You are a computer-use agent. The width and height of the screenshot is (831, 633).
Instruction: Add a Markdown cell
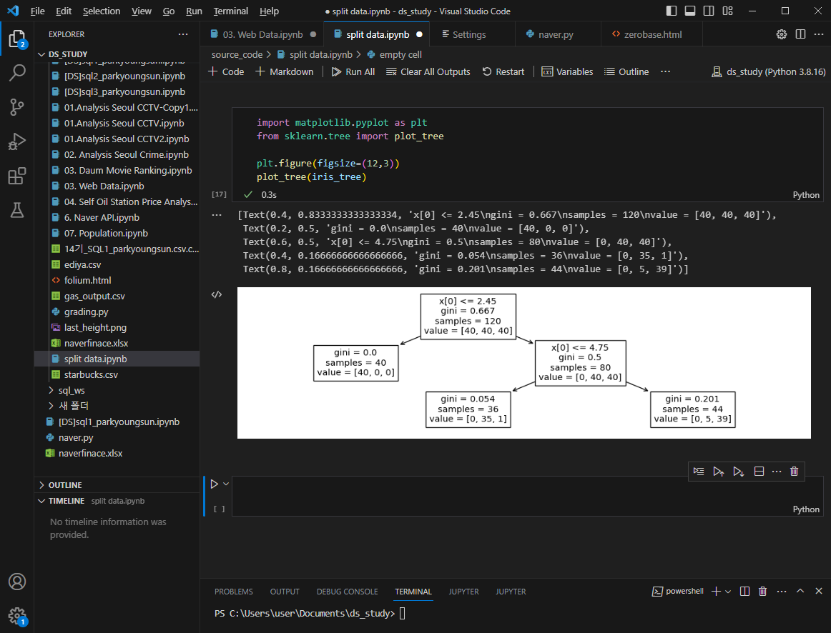[x=285, y=71]
